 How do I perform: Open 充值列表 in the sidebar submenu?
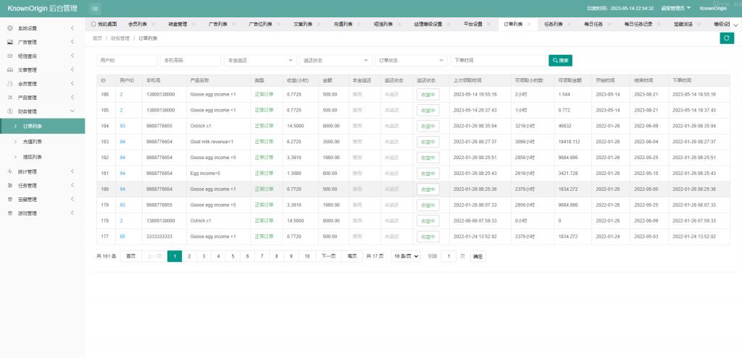click(32, 142)
